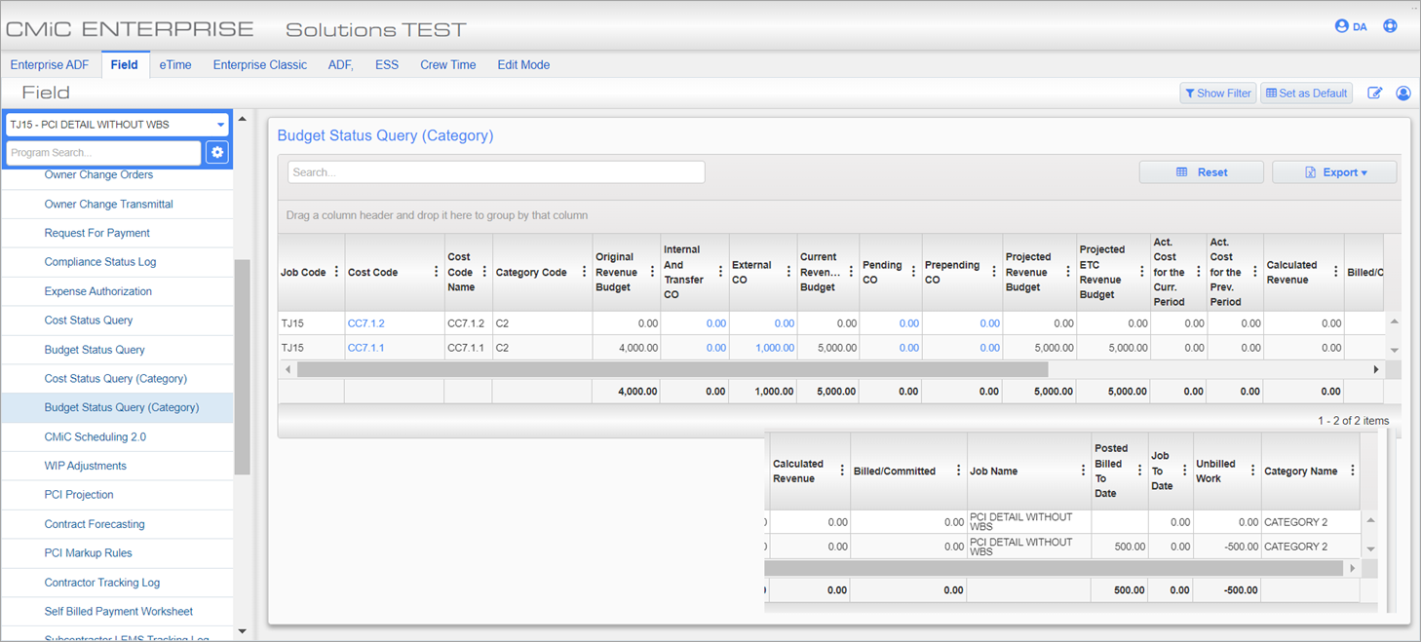Open cost code CC7.1.2 link
Screen dimensions: 1421x642
(x=365, y=323)
